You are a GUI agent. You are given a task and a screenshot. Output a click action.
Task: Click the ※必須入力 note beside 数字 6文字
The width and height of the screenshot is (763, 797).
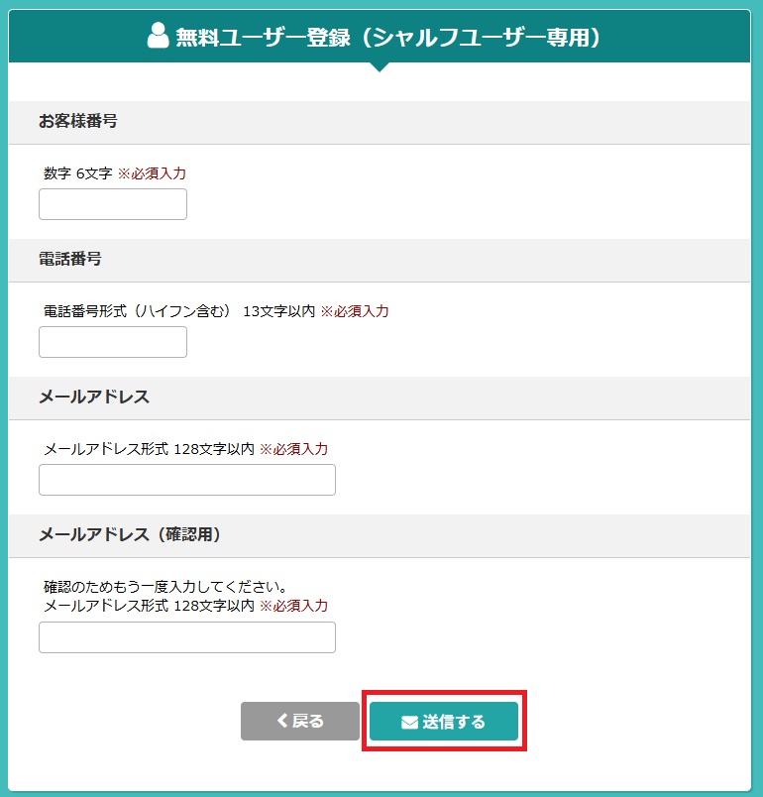pyautogui.click(x=152, y=173)
